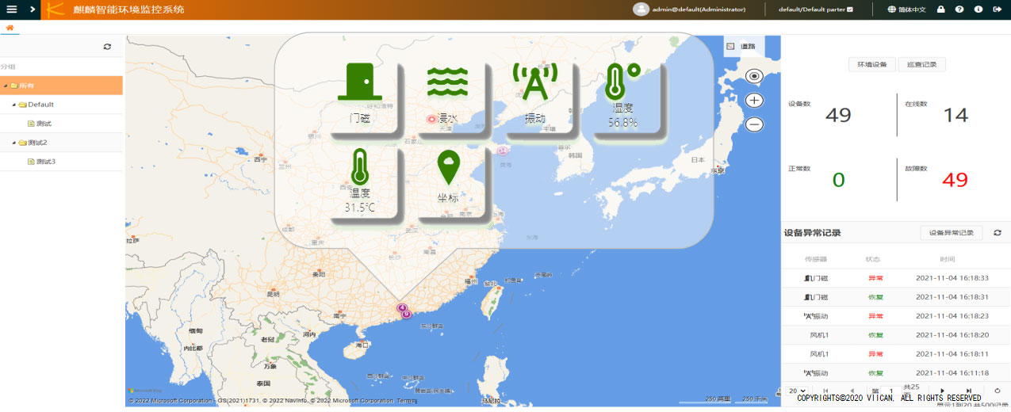Click the 浸水 water leak icon
This screenshot has width=1011, height=412.
[447, 82]
